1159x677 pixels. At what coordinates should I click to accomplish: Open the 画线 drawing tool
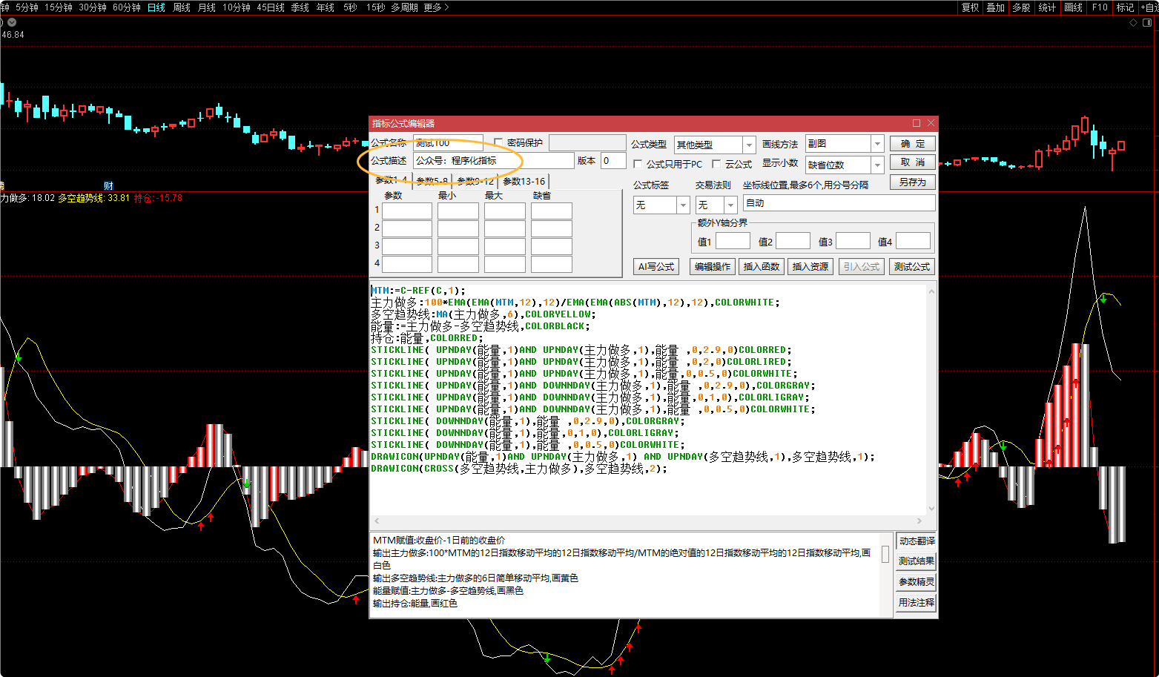[1073, 7]
